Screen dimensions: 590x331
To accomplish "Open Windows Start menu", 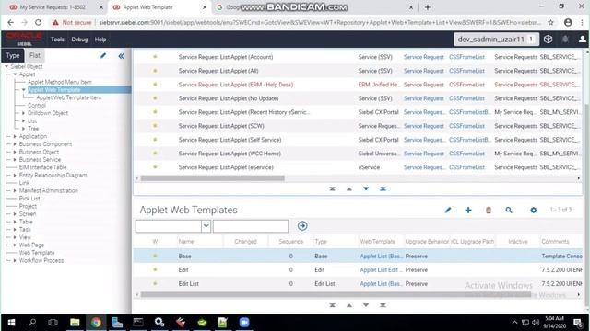I will [x=11, y=323].
